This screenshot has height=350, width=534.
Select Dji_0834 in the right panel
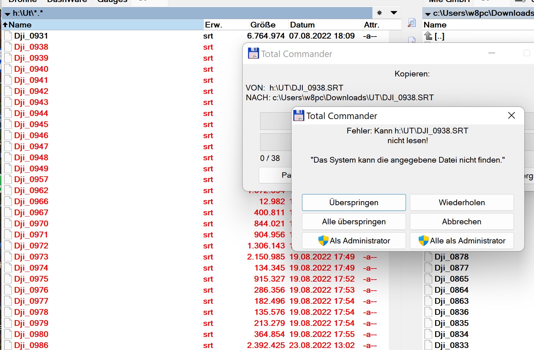[452, 334]
